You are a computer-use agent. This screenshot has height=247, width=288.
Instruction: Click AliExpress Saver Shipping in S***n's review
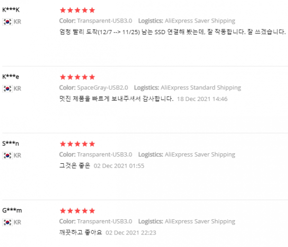click(200, 155)
